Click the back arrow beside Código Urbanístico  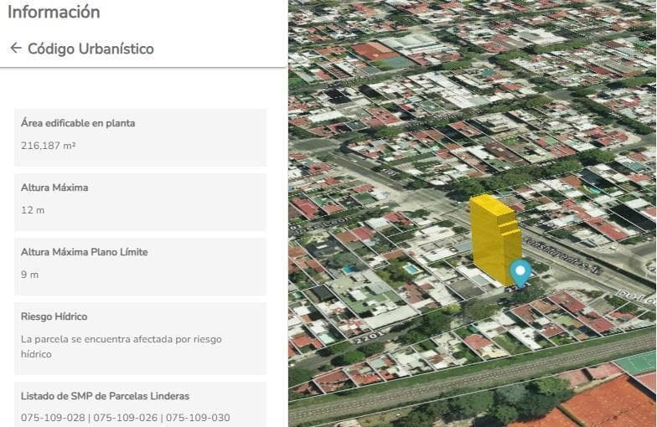pos(15,49)
